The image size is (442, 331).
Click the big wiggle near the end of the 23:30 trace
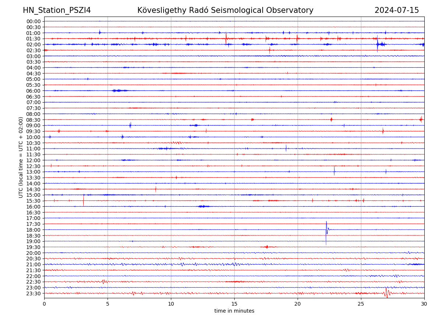[386, 293]
